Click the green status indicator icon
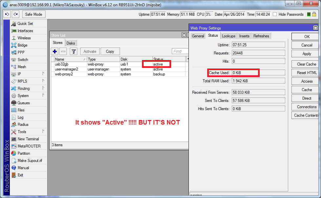Screen dimensions: 321x198 tap(309, 14)
